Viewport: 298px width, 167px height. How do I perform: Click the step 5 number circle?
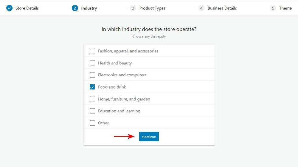273,8
